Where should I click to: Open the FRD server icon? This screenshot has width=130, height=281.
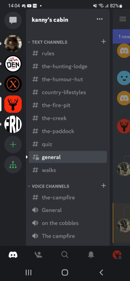click(x=13, y=124)
